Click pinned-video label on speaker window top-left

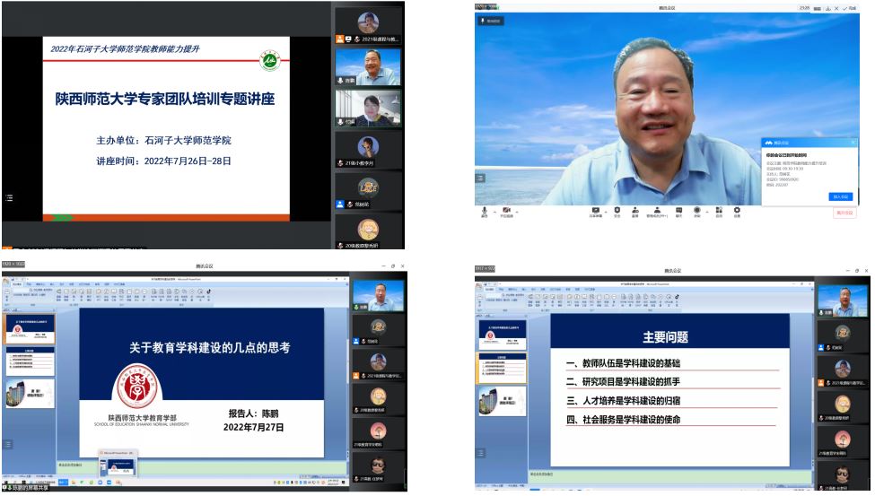491,21
